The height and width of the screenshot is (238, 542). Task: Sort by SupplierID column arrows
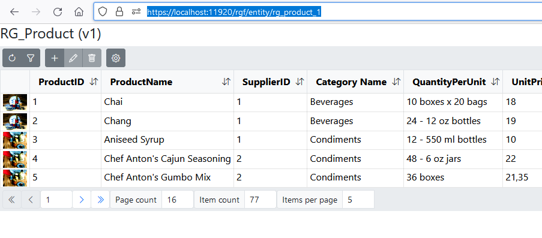tap(300, 82)
